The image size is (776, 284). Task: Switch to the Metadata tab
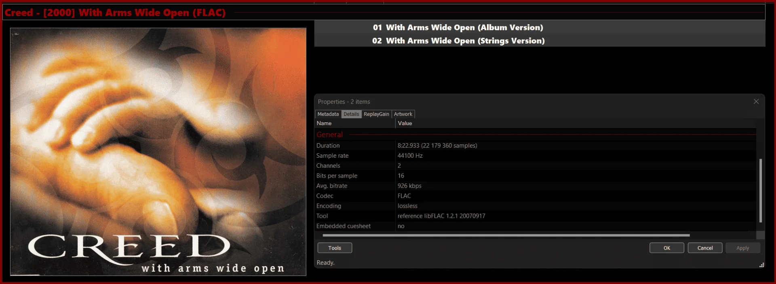328,114
